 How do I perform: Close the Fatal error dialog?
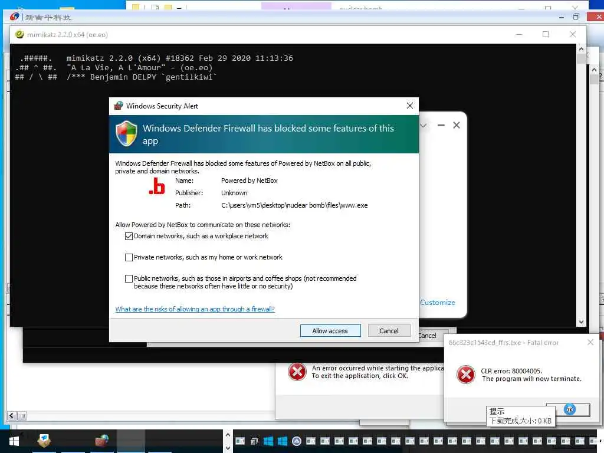590,342
